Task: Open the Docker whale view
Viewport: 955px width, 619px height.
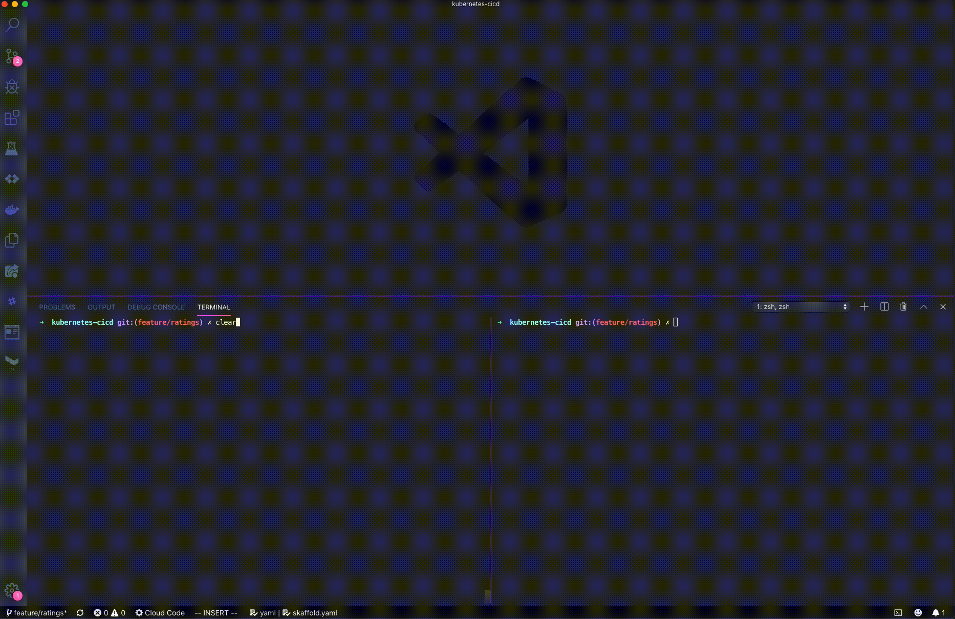Action: coord(12,210)
